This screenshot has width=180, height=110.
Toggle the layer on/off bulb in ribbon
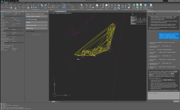(x=49, y=4)
